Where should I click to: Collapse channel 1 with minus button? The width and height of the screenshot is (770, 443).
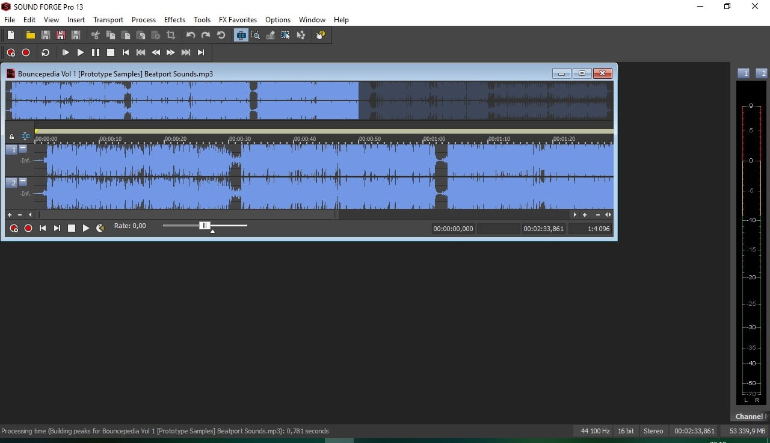[23, 149]
